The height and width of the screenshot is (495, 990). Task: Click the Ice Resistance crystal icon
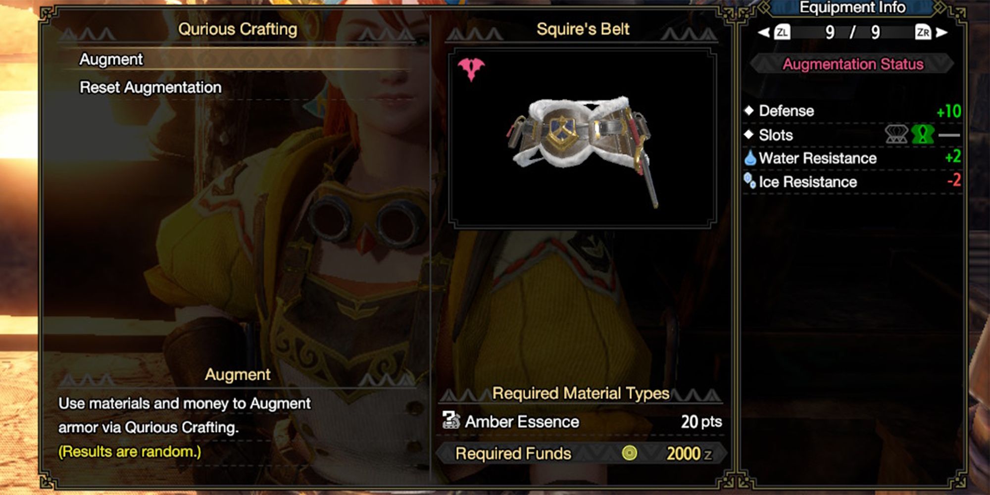750,181
